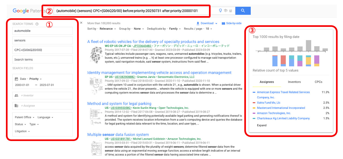Click Expand under the assignees list
This screenshot has width=343, height=159.
262,125
